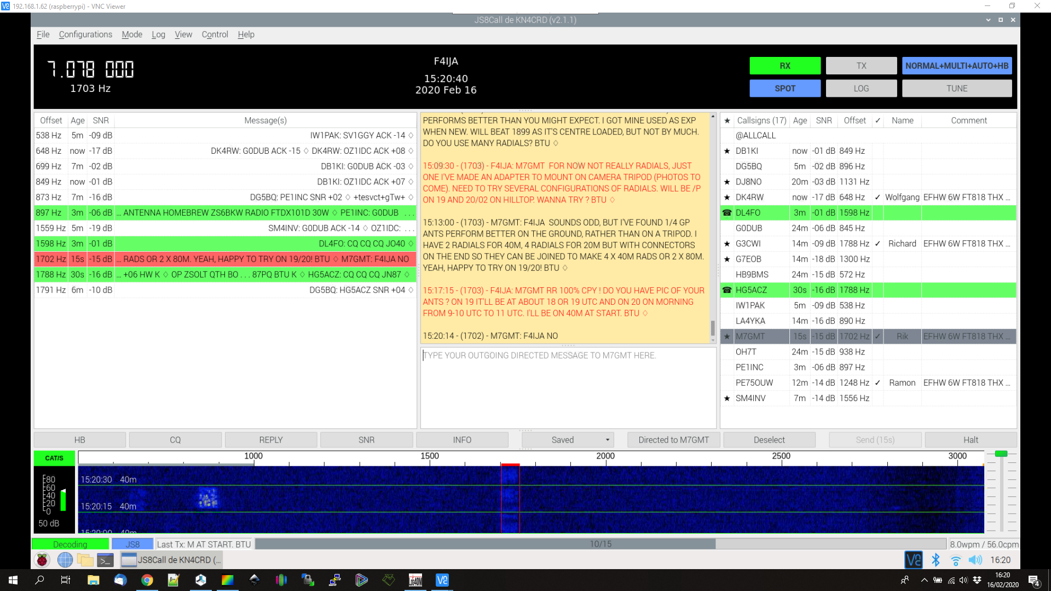Image resolution: width=1051 pixels, height=591 pixels.
Task: Toggle the SPOT button
Action: [784, 89]
